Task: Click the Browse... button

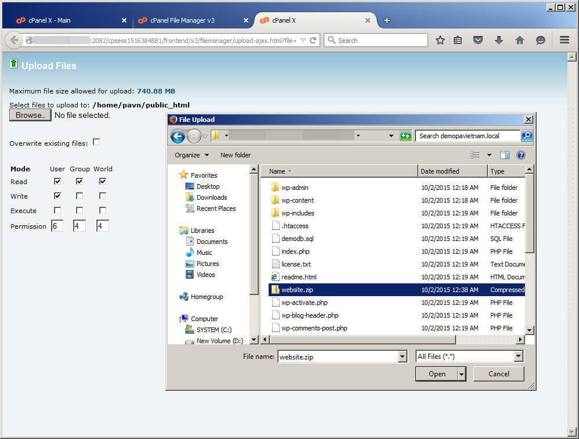Action: pos(30,115)
